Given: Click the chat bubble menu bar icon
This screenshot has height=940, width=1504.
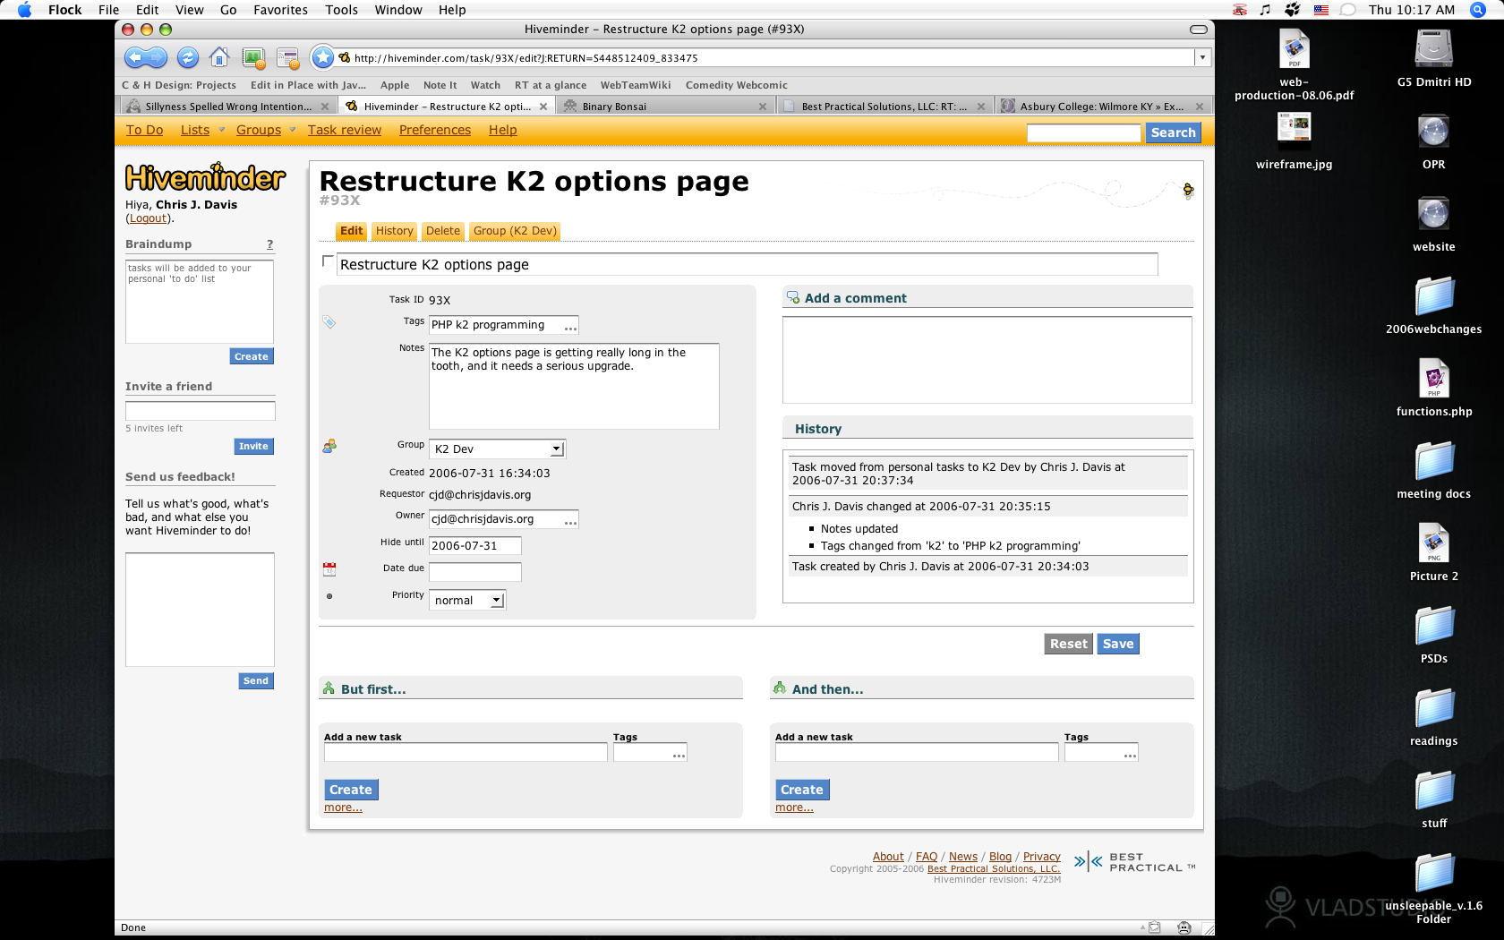Looking at the screenshot, I should pyautogui.click(x=1347, y=10).
